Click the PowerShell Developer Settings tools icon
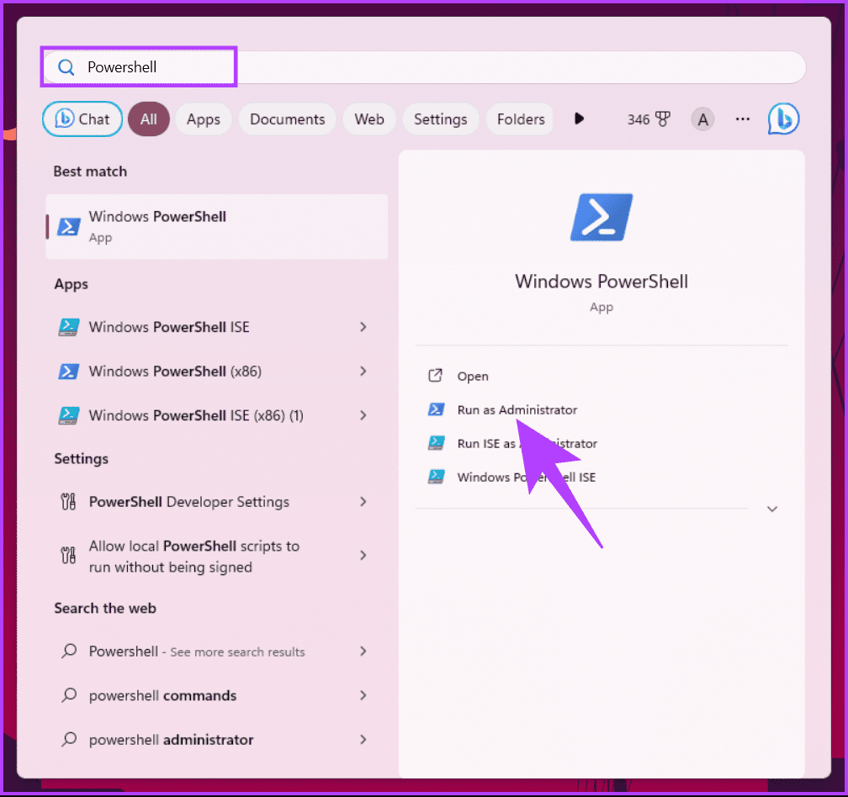This screenshot has height=797, width=848. [68, 501]
